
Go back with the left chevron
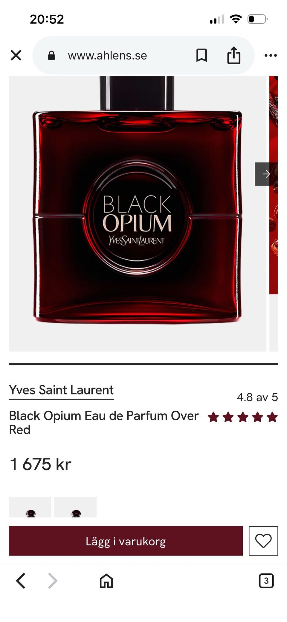21,581
